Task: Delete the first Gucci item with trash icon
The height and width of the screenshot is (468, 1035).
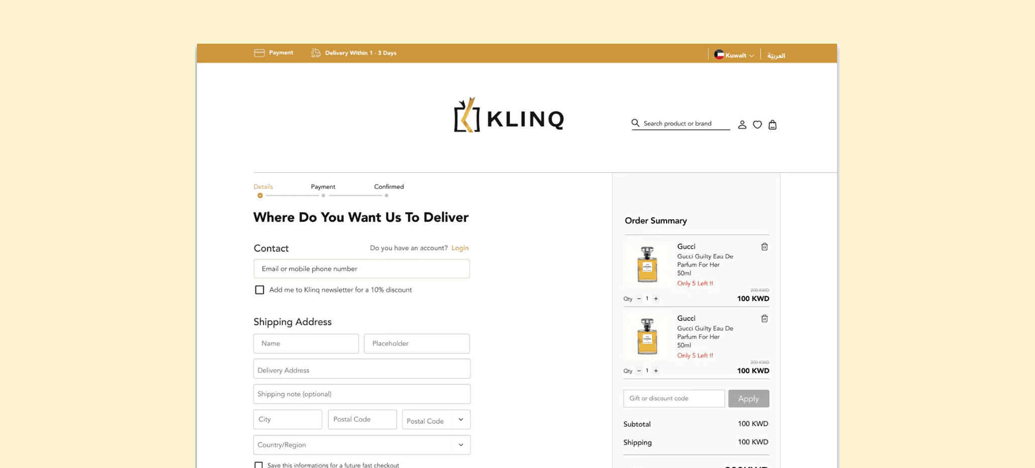Action: (764, 247)
